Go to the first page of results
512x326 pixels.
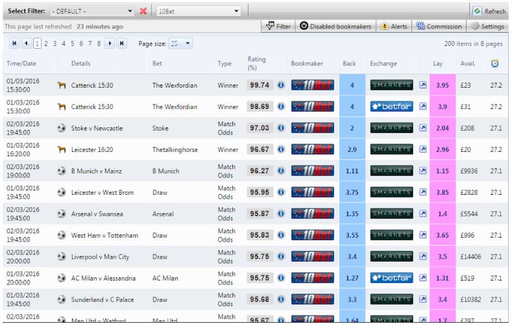tap(14, 43)
